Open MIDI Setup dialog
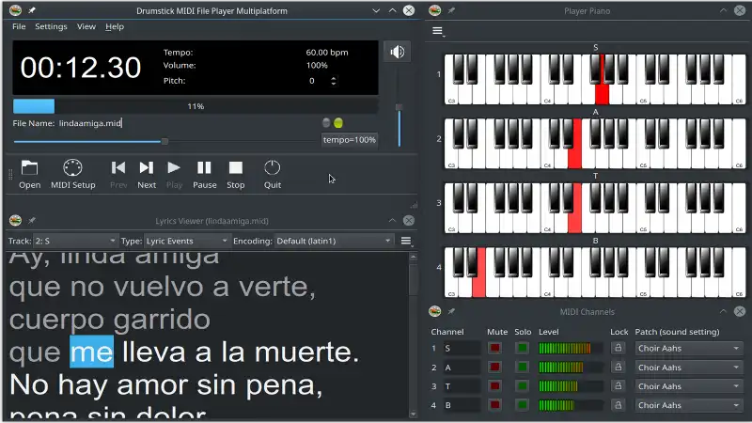The height and width of the screenshot is (423, 752). 73,174
